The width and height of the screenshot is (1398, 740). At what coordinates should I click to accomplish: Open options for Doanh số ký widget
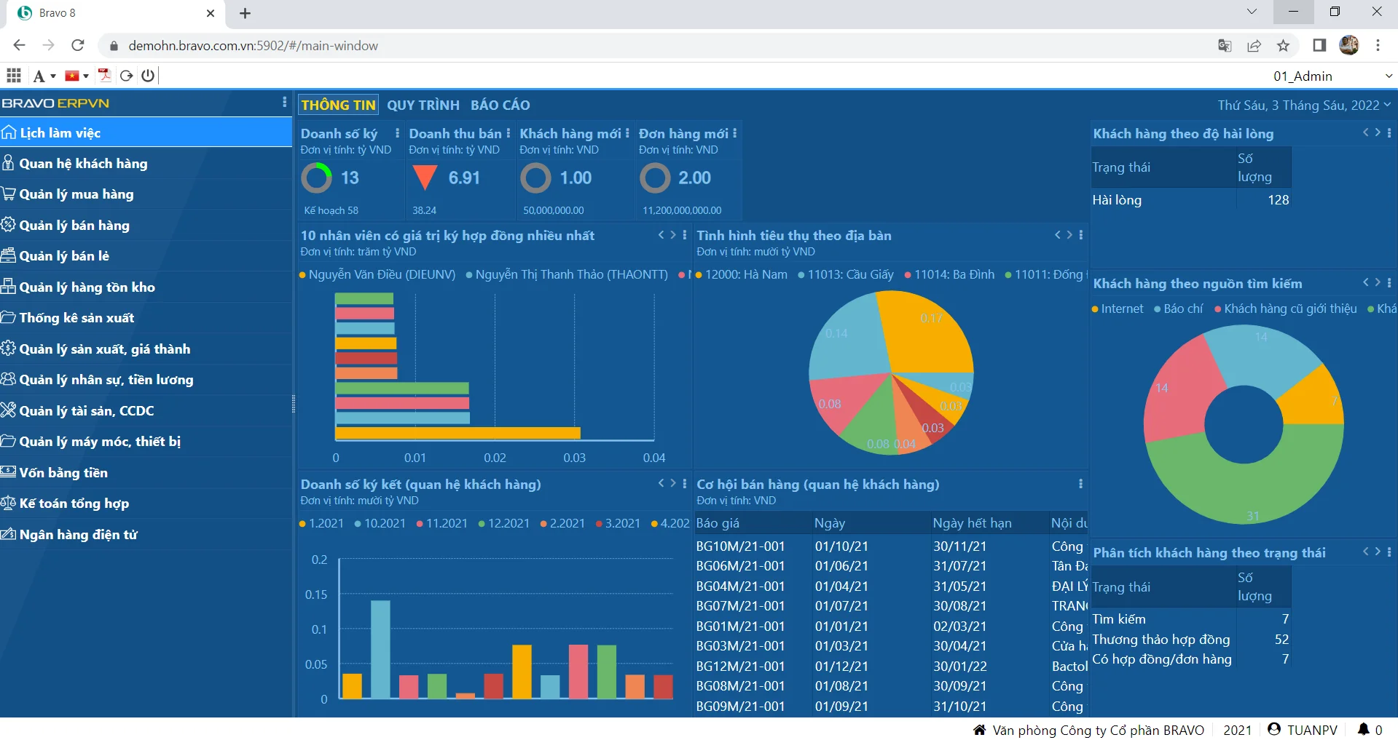[397, 133]
